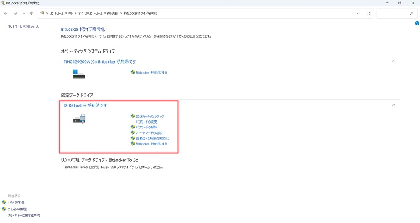
Task: Close the BitLocker window
Action: click(x=413, y=3)
